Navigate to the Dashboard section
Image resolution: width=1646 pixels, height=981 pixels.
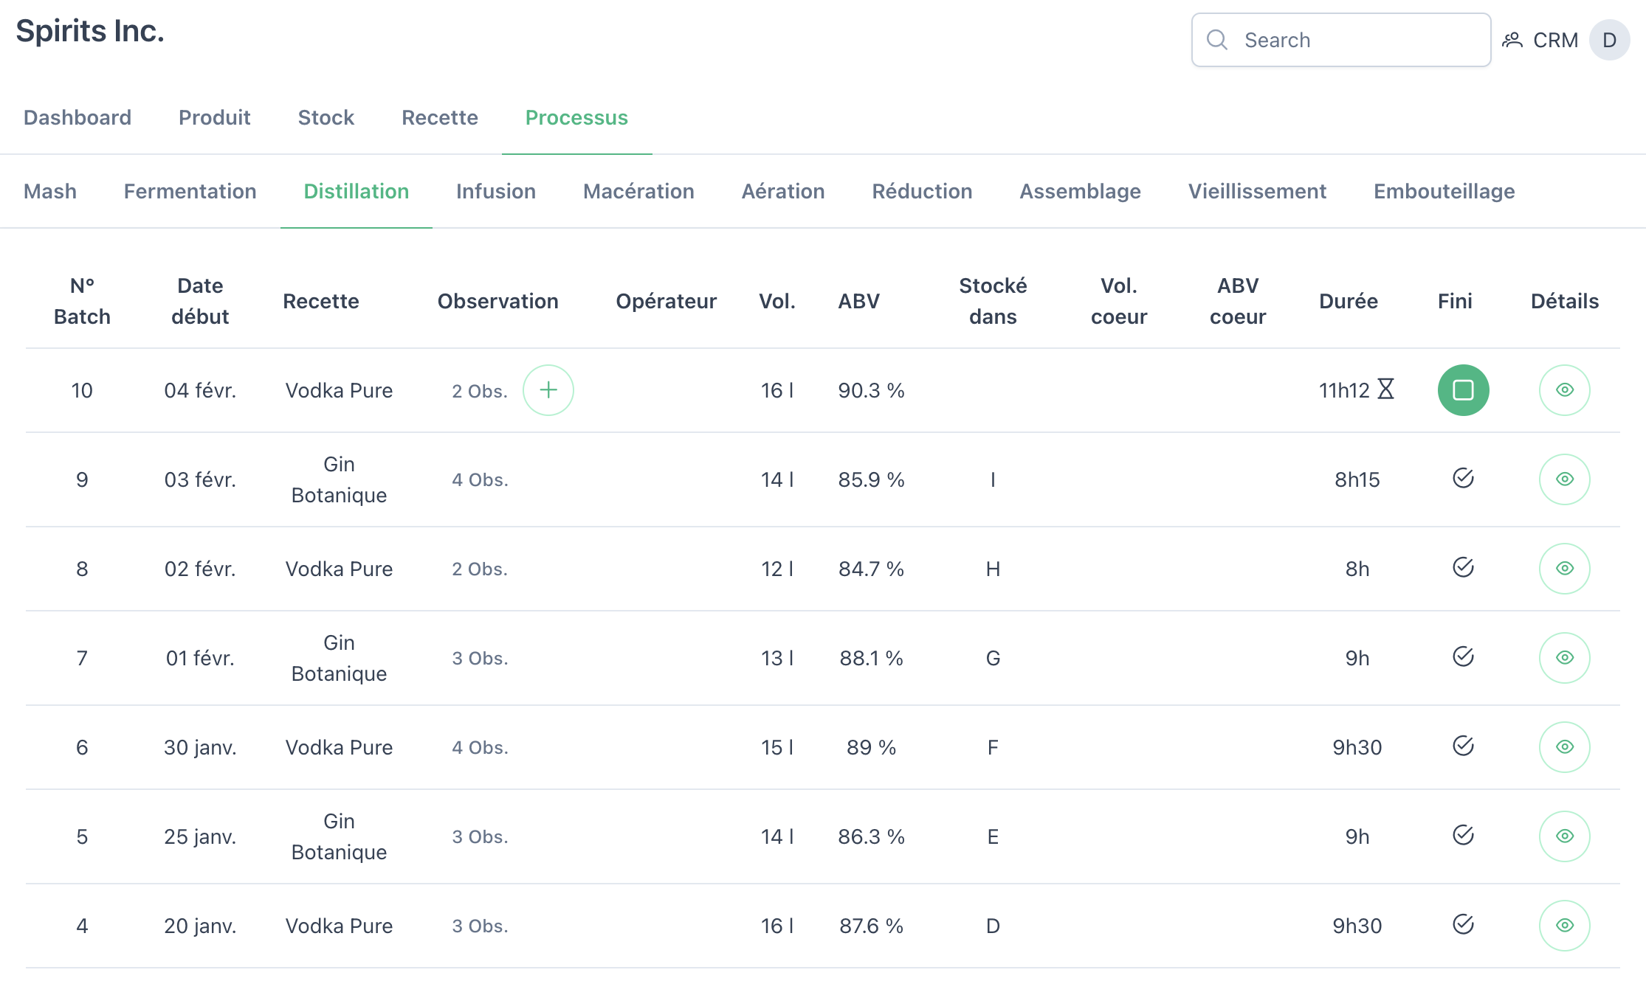coord(77,117)
